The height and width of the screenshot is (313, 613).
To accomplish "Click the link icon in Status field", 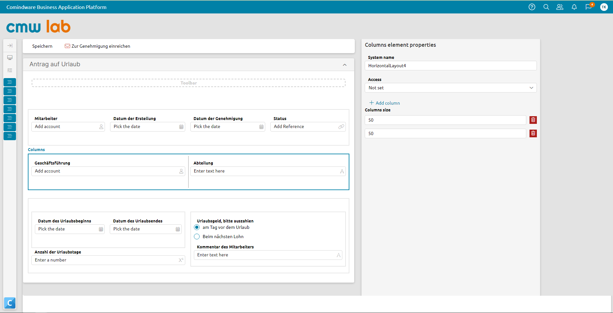I will tap(341, 127).
